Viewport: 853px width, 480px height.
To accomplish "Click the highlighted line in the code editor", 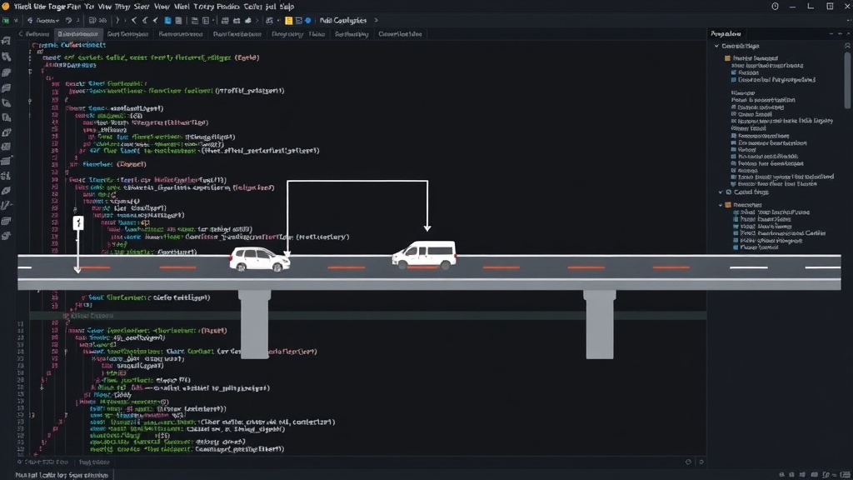I will (367, 316).
